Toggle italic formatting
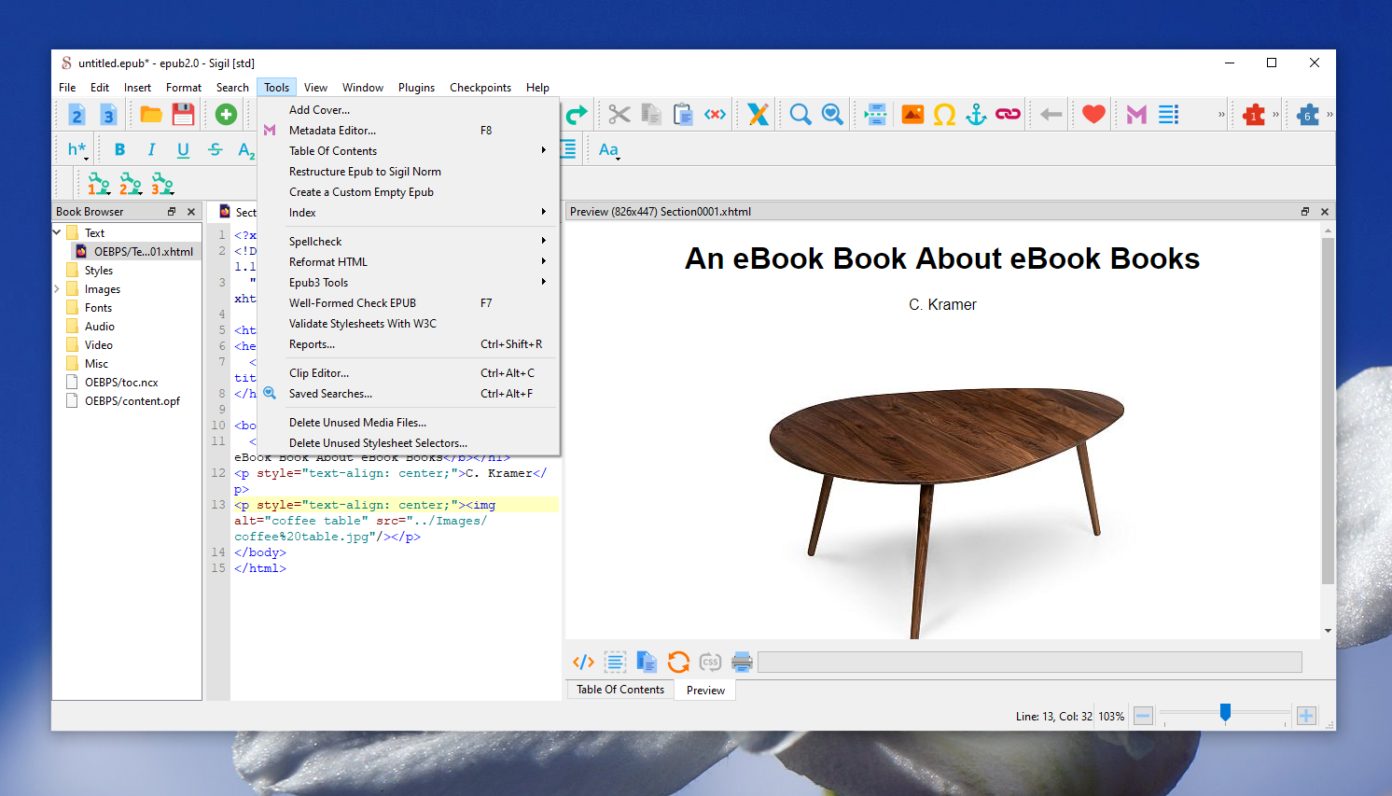 pos(151,150)
